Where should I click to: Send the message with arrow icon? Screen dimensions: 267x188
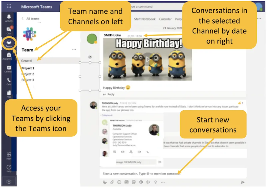click(242, 182)
